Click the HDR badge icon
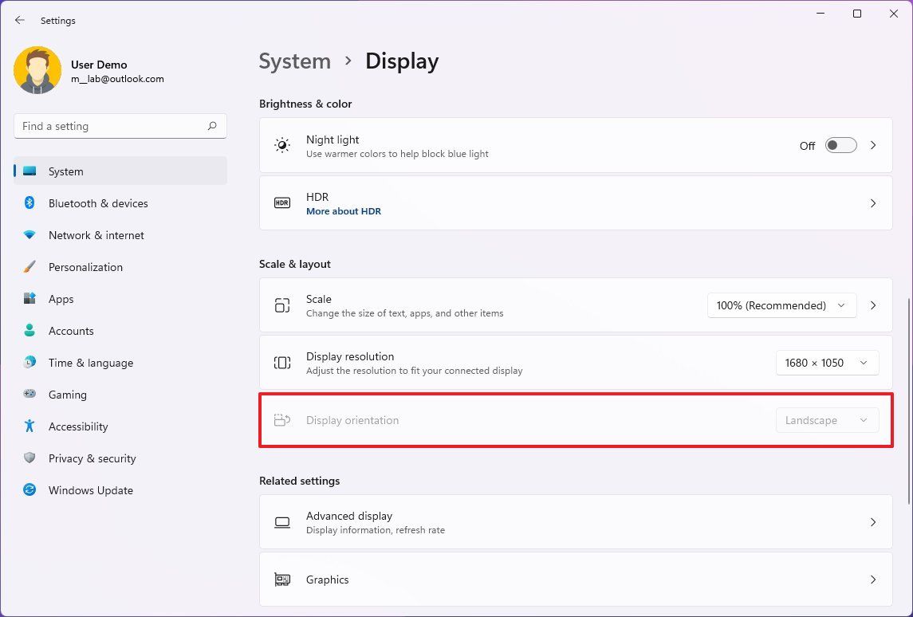Viewport: 913px width, 617px height. tap(281, 202)
